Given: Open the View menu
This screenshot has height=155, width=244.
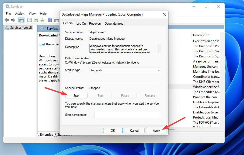Looking at the screenshot, I should pyautogui.click(x=32, y=13).
